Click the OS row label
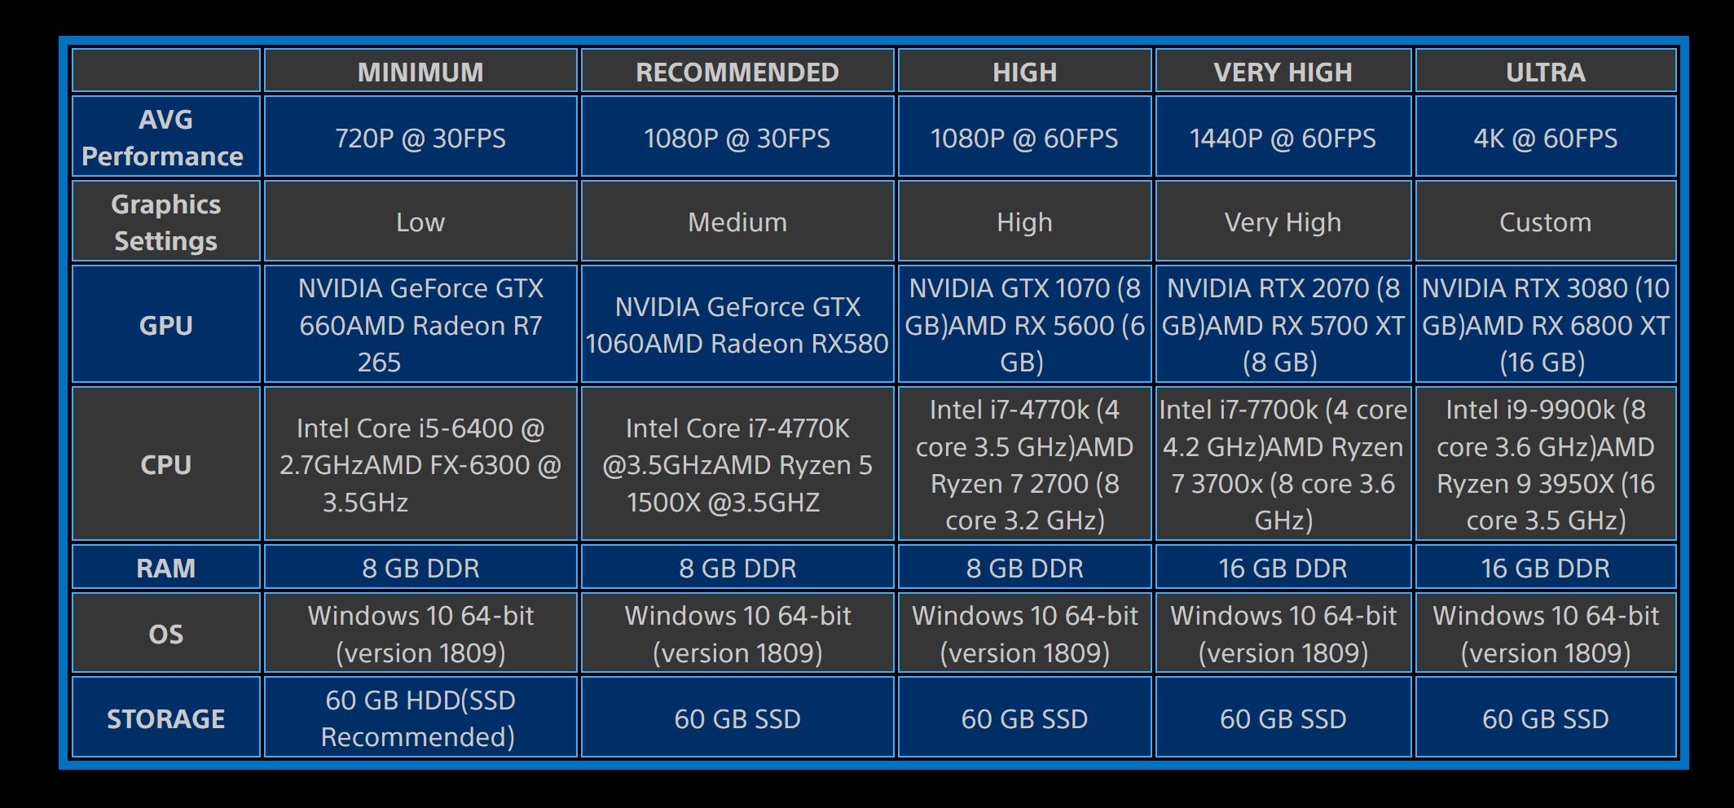This screenshot has width=1734, height=808. [x=165, y=634]
